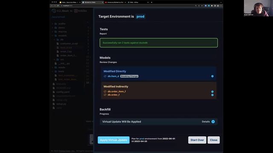Expand the macros folder chevron
273x153 pixels.
click(x=52, y=31)
